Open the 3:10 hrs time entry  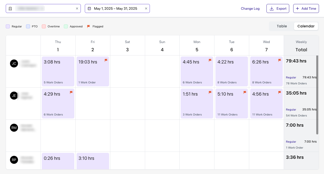point(93,161)
